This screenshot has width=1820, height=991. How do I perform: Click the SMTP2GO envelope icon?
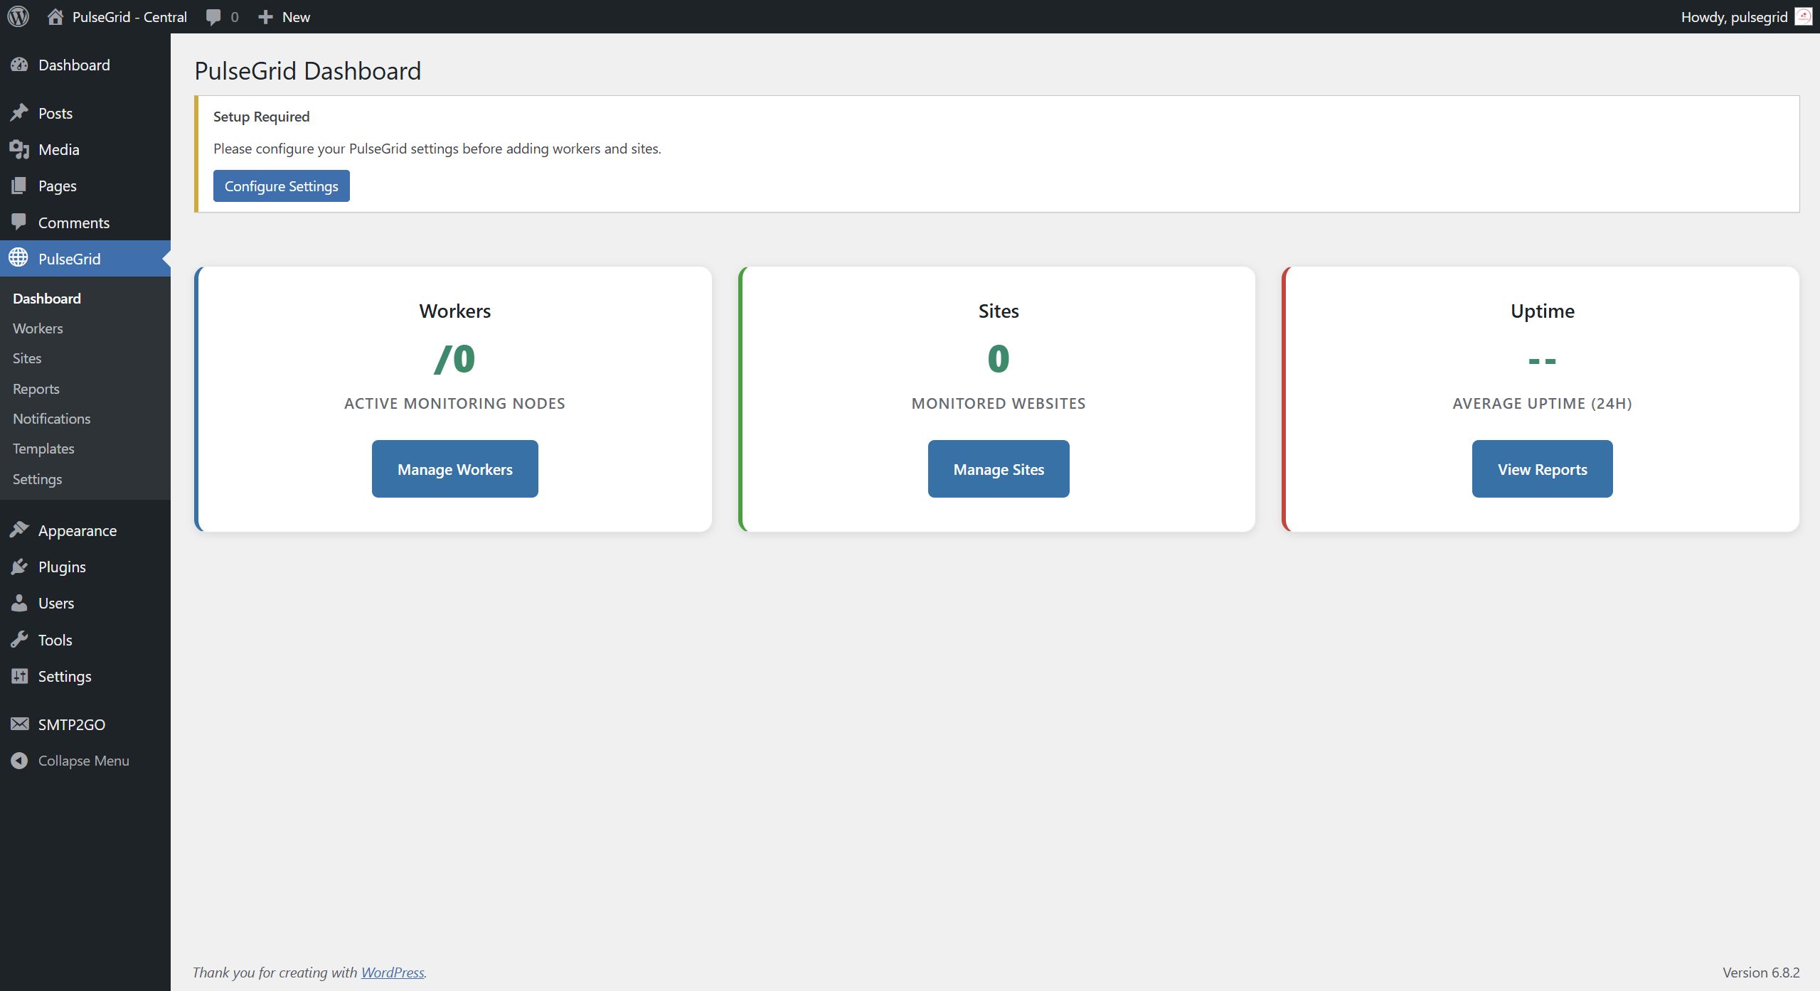click(19, 724)
